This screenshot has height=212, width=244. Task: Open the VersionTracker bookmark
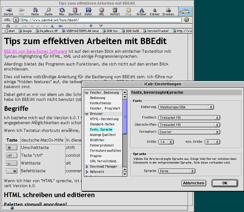click(156, 31)
